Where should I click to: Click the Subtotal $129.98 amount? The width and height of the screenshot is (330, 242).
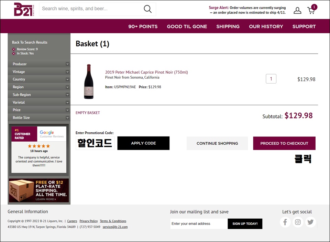click(x=299, y=115)
